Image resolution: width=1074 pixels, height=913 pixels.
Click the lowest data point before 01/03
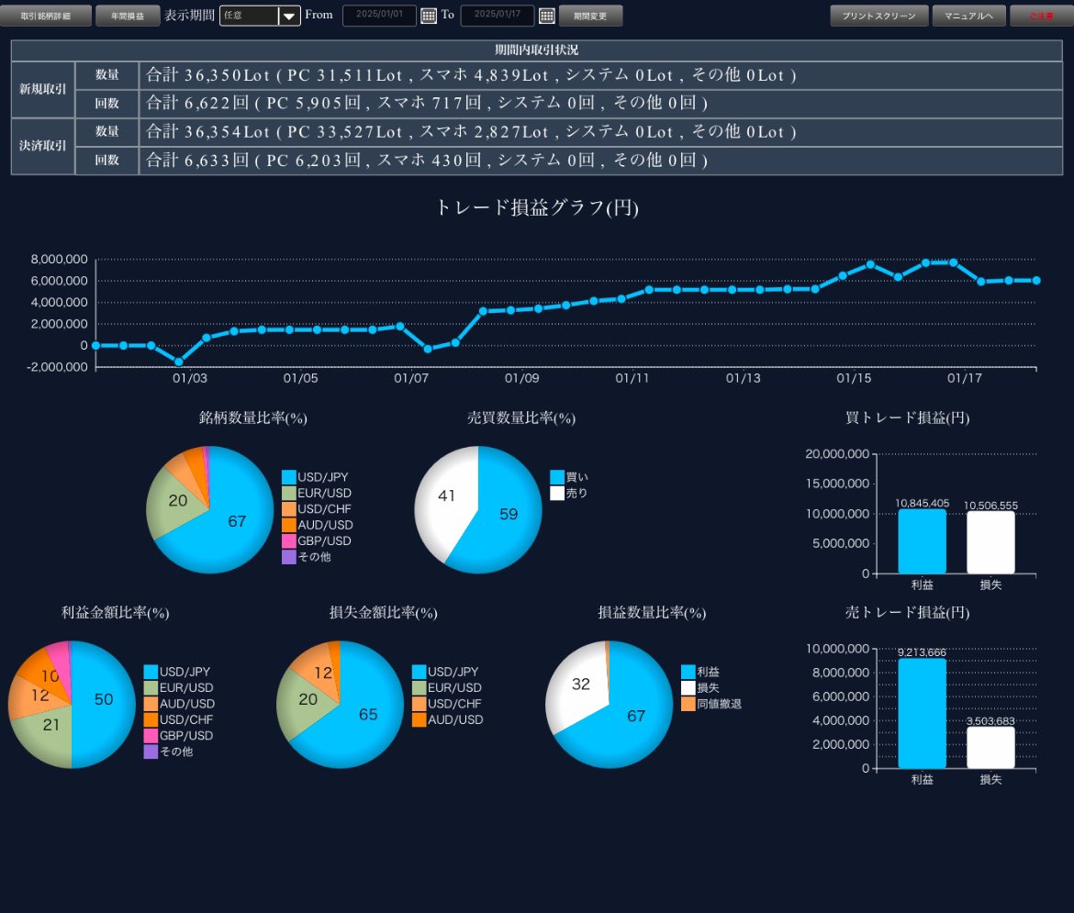179,362
